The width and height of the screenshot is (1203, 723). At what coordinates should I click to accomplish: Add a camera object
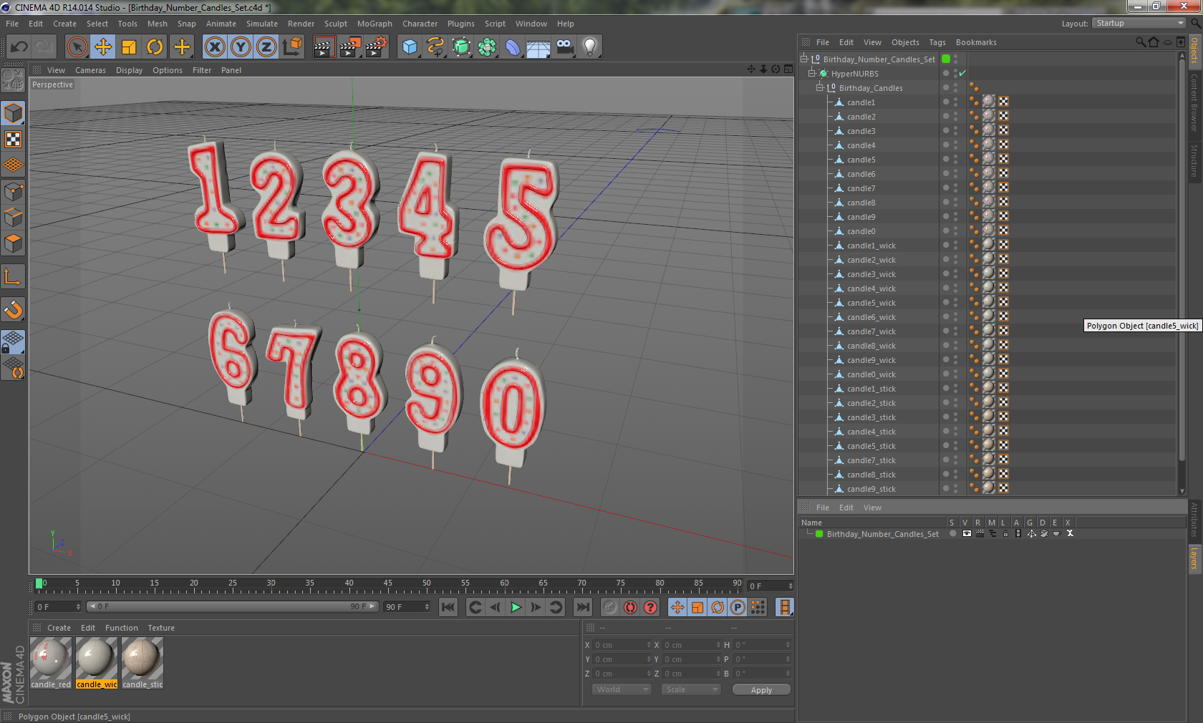(x=564, y=47)
